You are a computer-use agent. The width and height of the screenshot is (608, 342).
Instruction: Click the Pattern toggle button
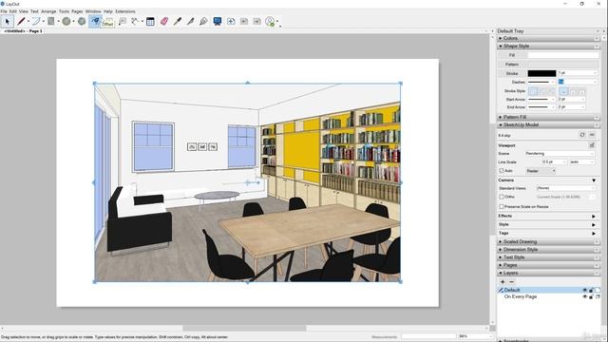pos(512,64)
